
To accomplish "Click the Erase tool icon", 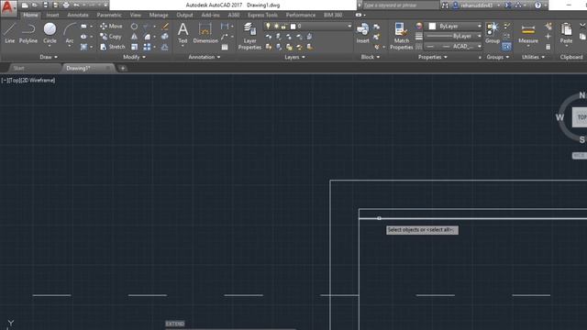I will coord(165,27).
